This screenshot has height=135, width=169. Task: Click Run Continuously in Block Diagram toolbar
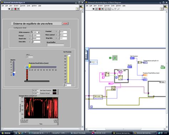click(96, 9)
